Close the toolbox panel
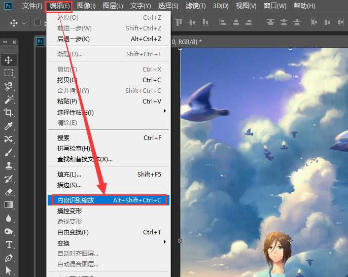Image resolution: width=348 pixels, height=277 pixels. click(14, 42)
